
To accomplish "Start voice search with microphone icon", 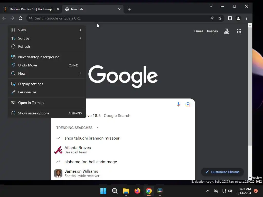I will tap(178, 104).
